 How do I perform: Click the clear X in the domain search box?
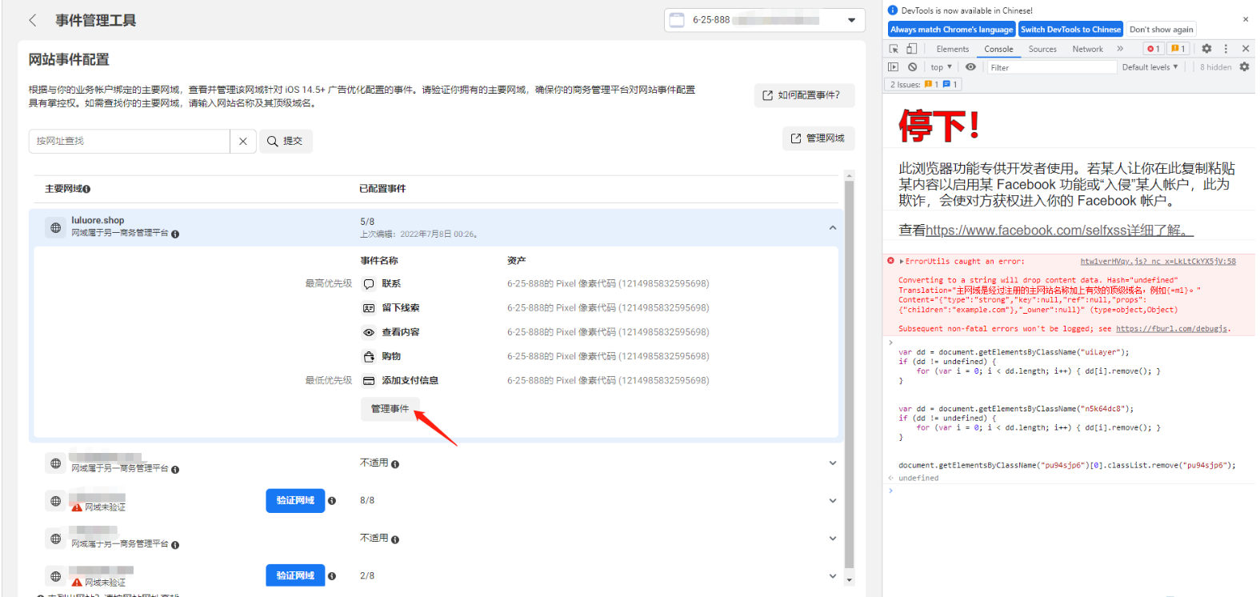click(x=243, y=141)
